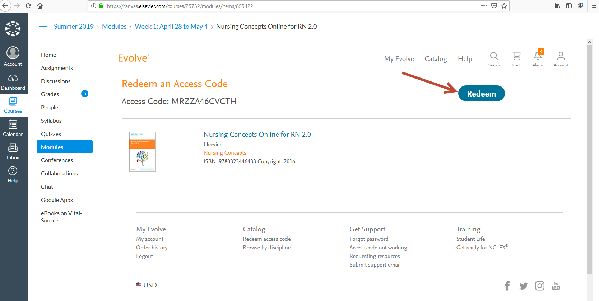The width and height of the screenshot is (599, 301).
Task: Change the USD currency selector
Action: point(147,285)
